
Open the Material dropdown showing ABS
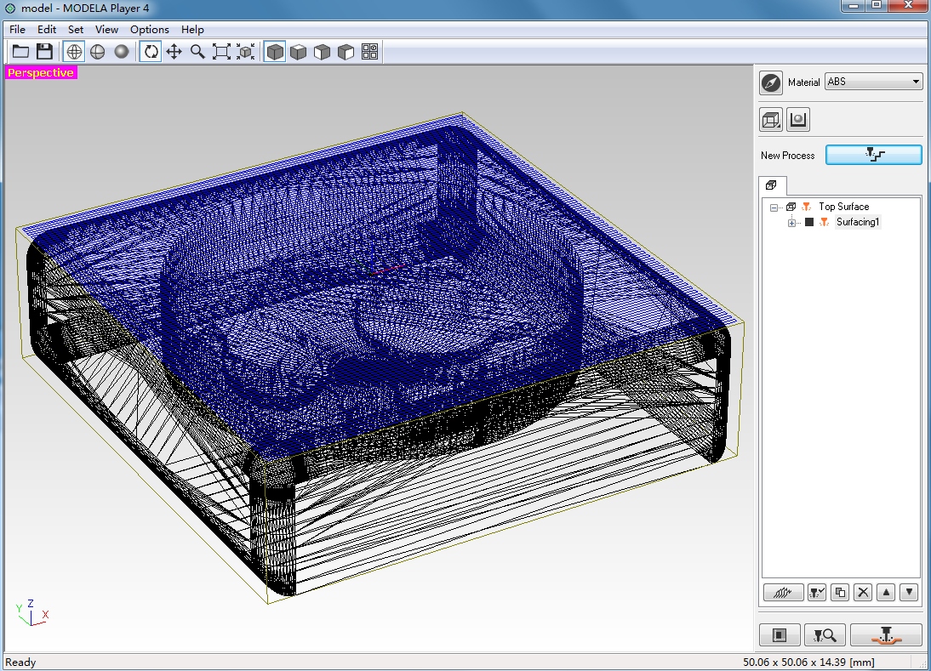[873, 82]
